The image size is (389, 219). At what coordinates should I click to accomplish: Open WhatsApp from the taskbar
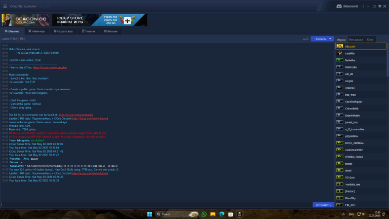(204, 214)
